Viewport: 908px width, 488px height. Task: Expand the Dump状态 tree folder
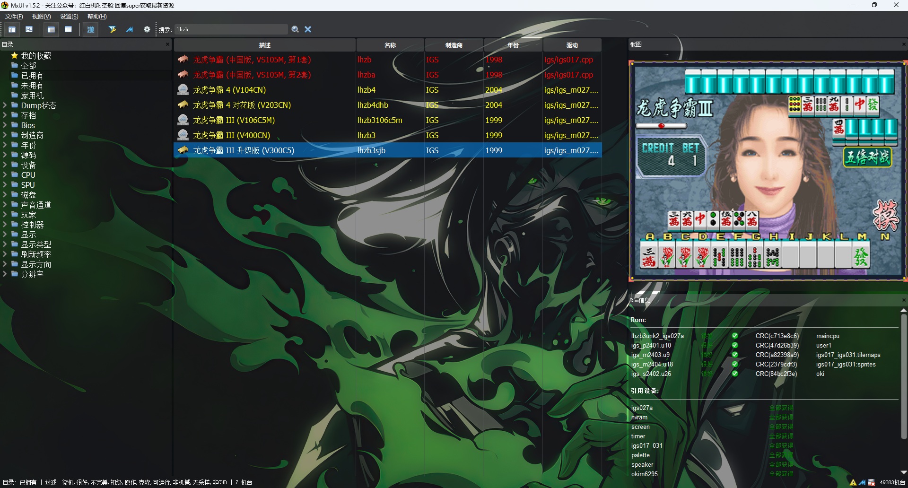click(5, 105)
